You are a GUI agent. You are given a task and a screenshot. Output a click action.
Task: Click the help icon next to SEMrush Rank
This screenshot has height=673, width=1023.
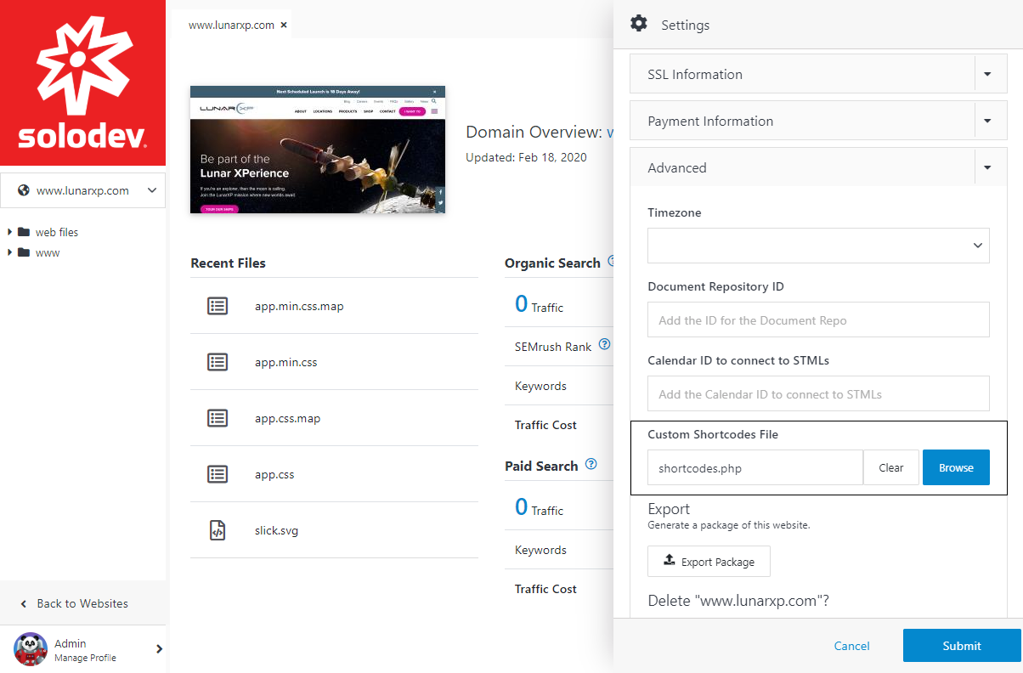tap(605, 345)
